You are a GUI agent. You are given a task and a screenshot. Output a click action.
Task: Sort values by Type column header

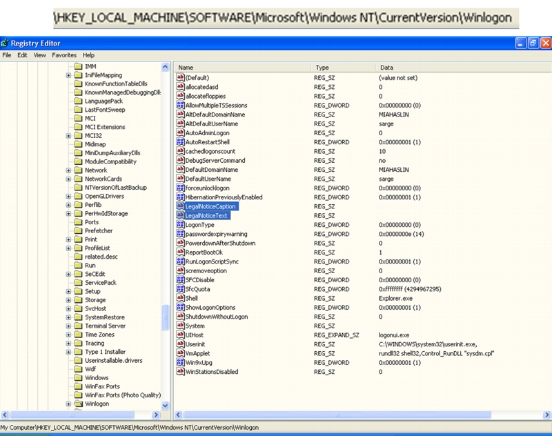[343, 67]
